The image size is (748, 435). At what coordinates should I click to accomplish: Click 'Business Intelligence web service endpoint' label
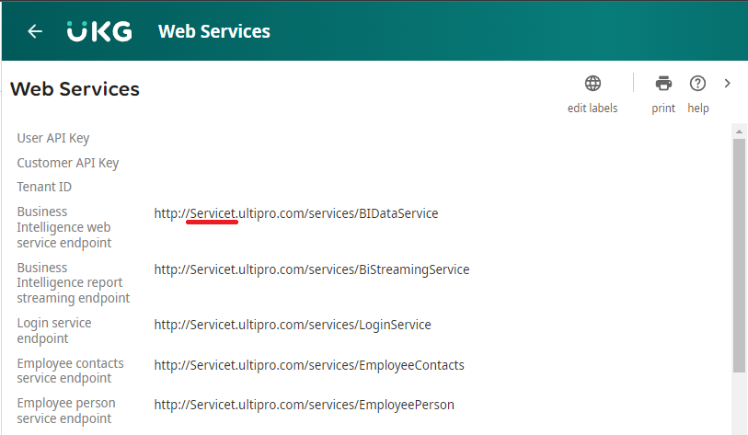[63, 227]
